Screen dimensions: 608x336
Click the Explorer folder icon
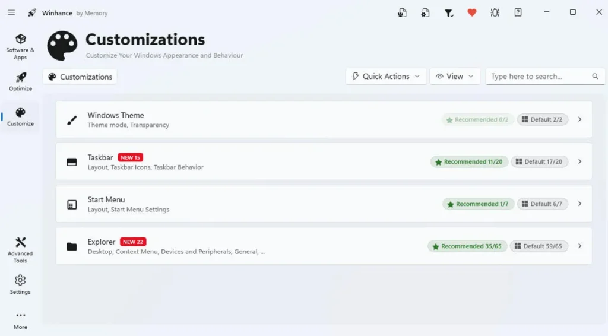pos(72,246)
